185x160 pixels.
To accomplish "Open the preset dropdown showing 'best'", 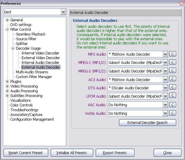I will [x=63, y=12].
